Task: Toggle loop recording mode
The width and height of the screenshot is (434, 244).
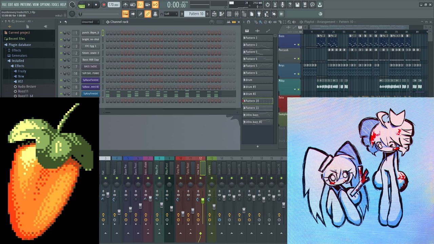Action: tap(155, 5)
